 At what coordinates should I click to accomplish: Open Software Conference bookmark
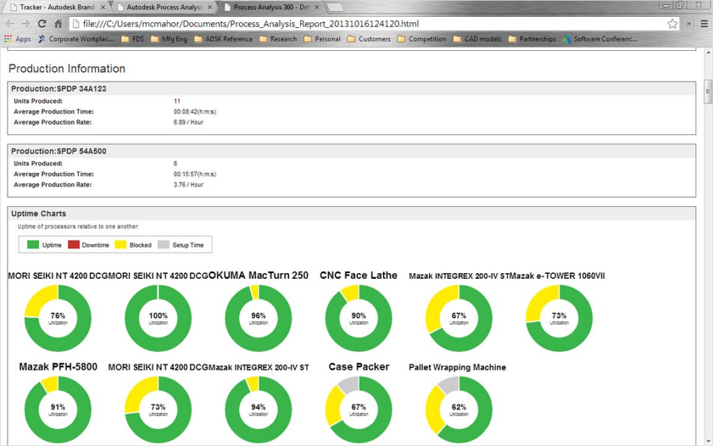pos(600,39)
